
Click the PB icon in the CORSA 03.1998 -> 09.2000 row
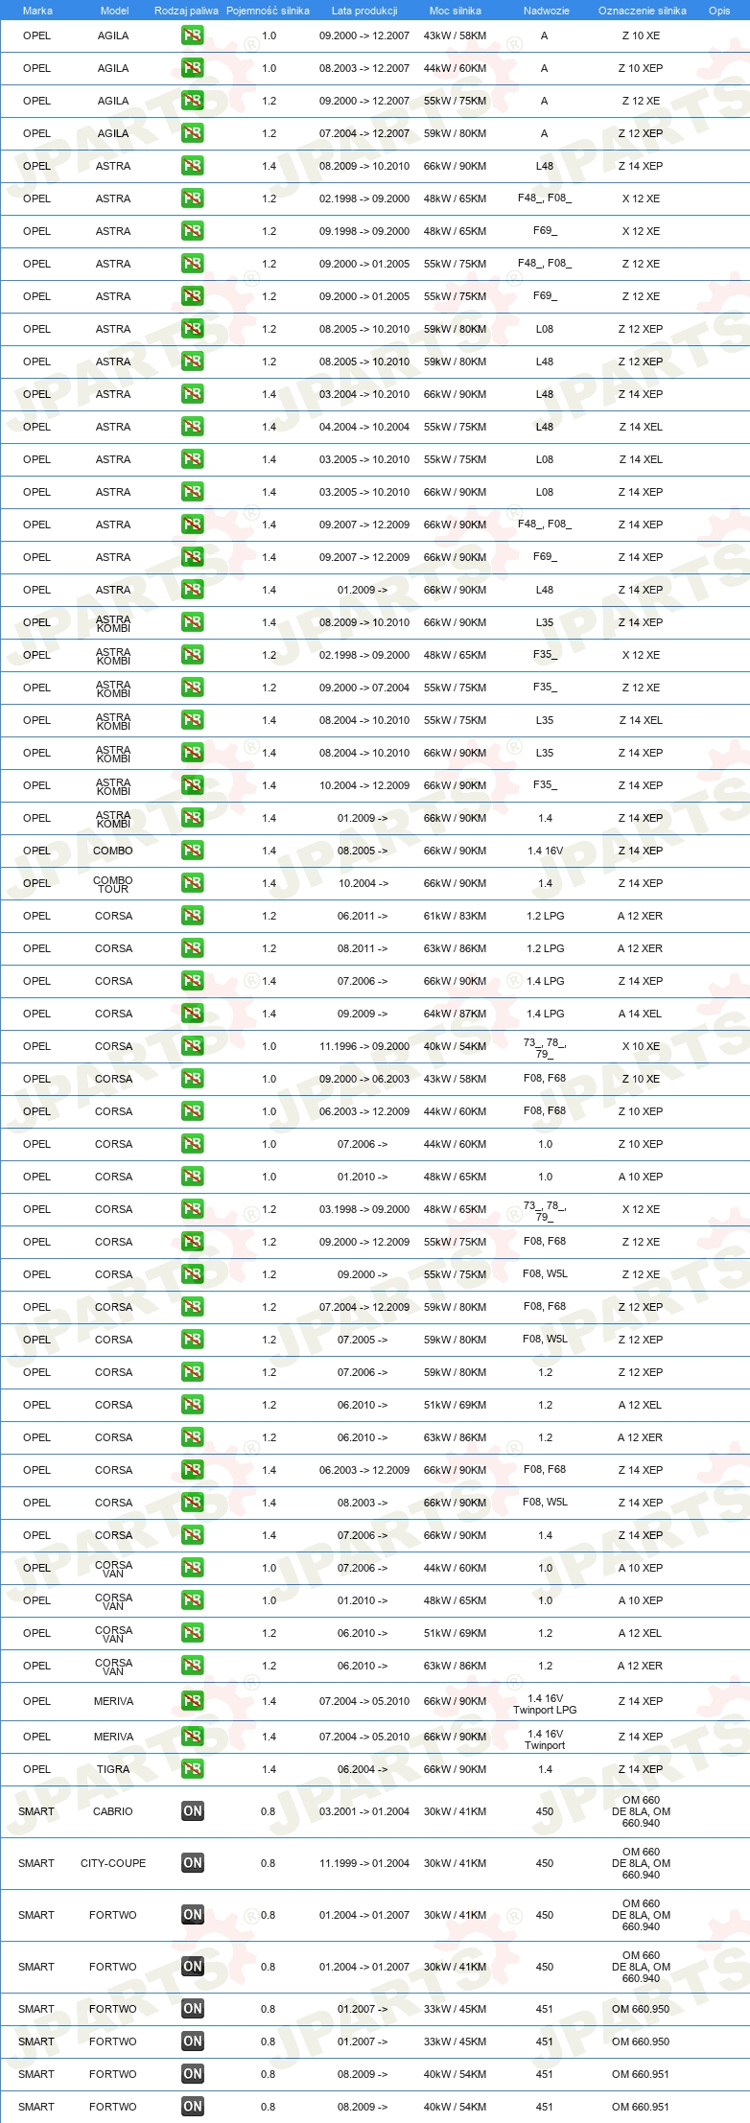[192, 1209]
